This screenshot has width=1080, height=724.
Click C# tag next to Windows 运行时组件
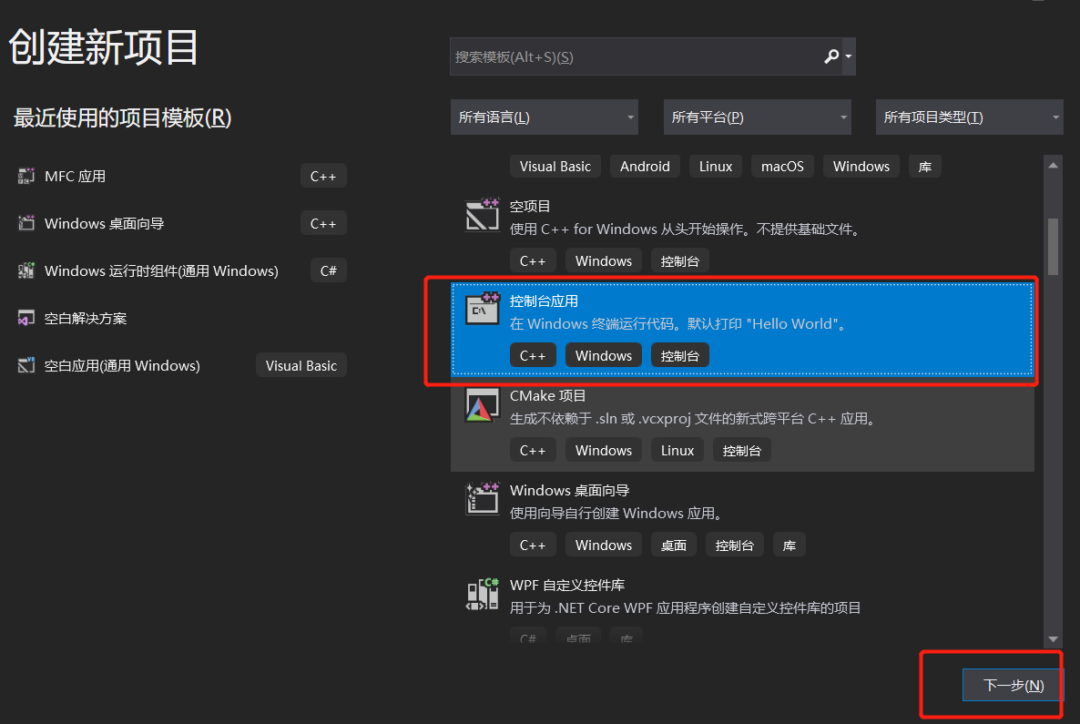click(x=329, y=270)
